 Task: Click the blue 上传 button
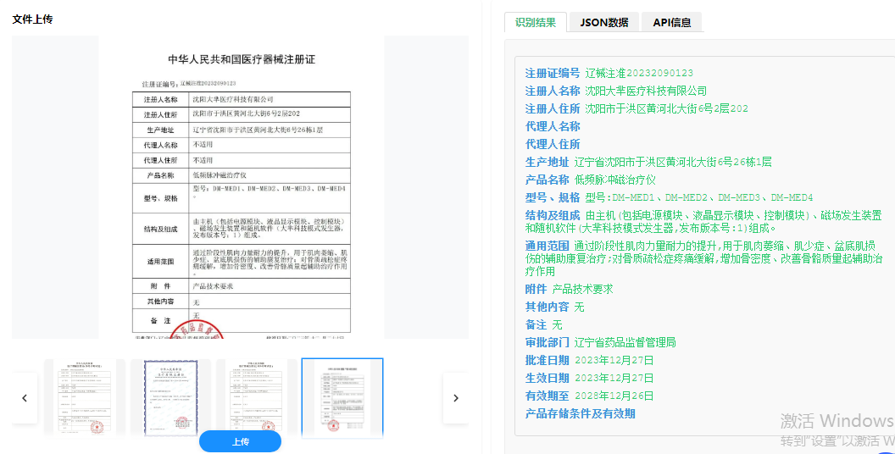pyautogui.click(x=241, y=442)
